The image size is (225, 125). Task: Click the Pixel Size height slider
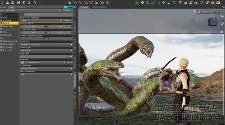pyautogui.click(x=60, y=27)
